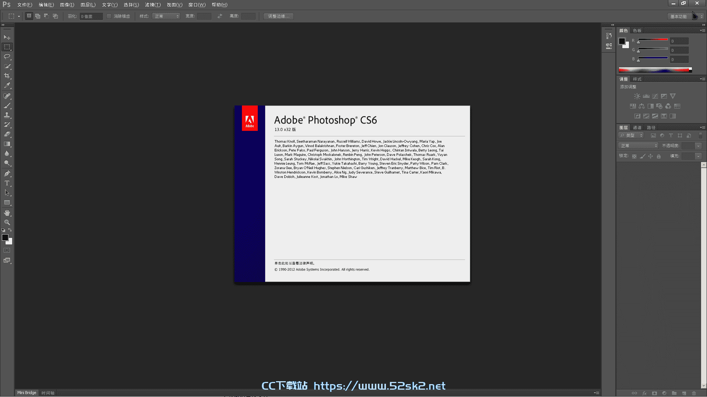Select the Lasso tool
707x397 pixels.
coord(7,57)
